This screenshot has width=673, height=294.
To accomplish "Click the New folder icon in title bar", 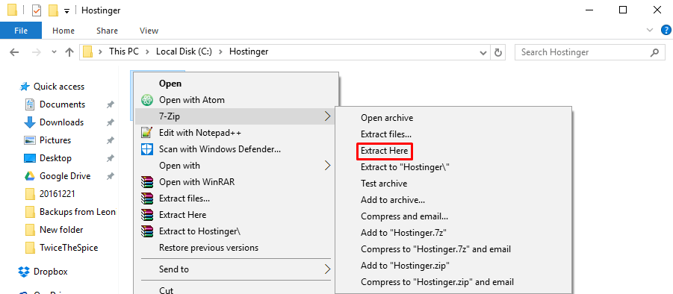I will click(x=53, y=10).
